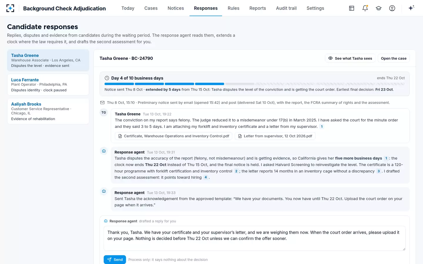Go to the Today tab
This screenshot has height=264, width=423.
(x=128, y=8)
